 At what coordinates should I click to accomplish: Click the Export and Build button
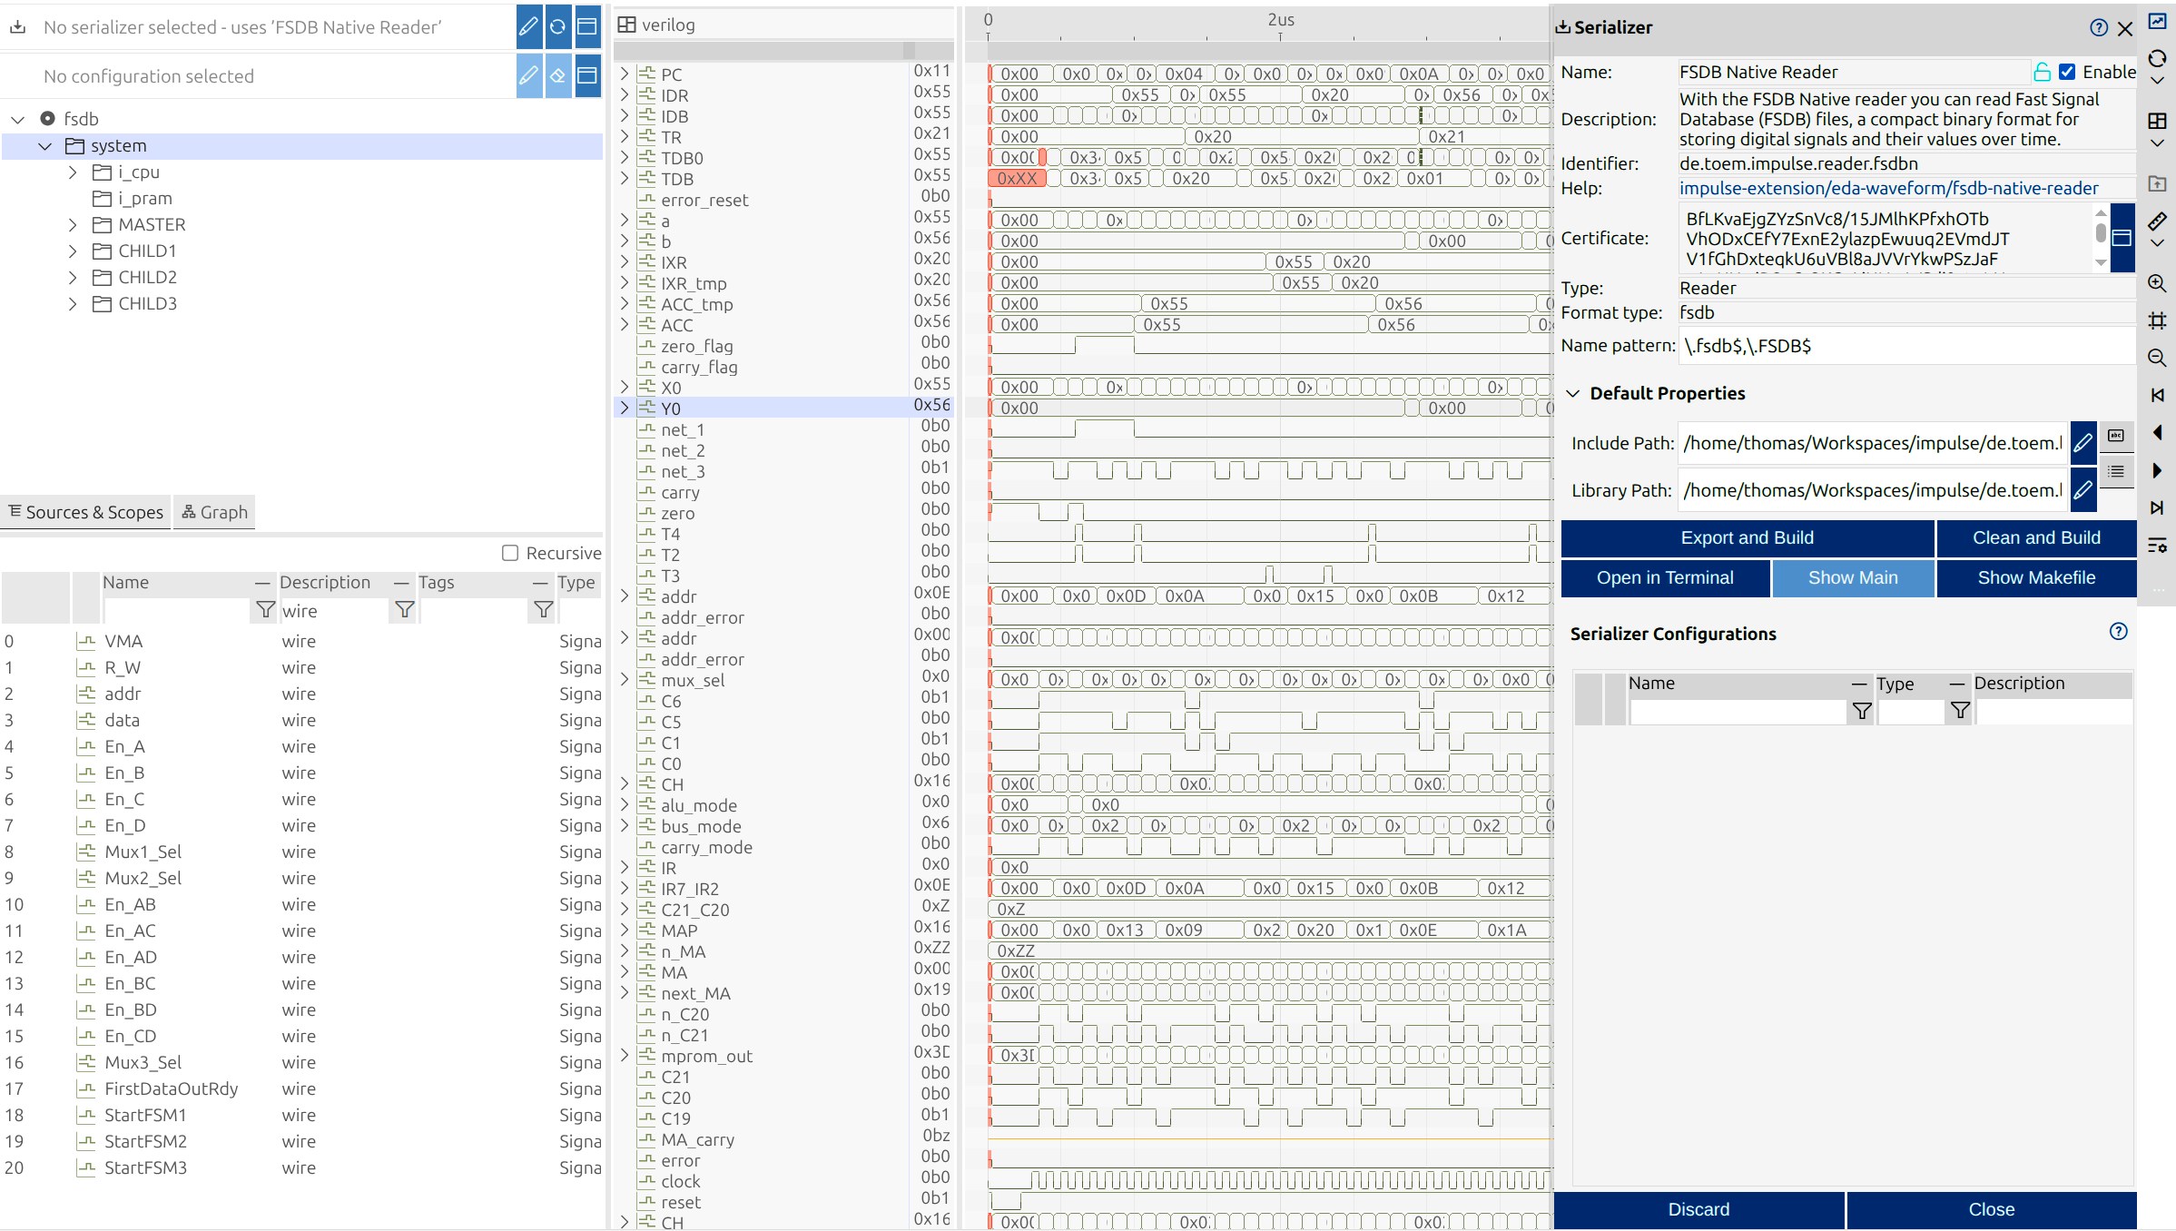tap(1747, 537)
